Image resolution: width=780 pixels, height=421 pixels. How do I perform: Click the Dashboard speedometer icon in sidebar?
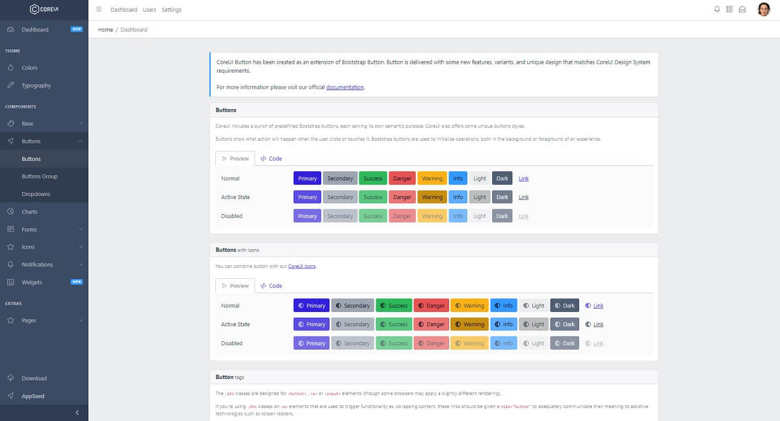point(10,30)
